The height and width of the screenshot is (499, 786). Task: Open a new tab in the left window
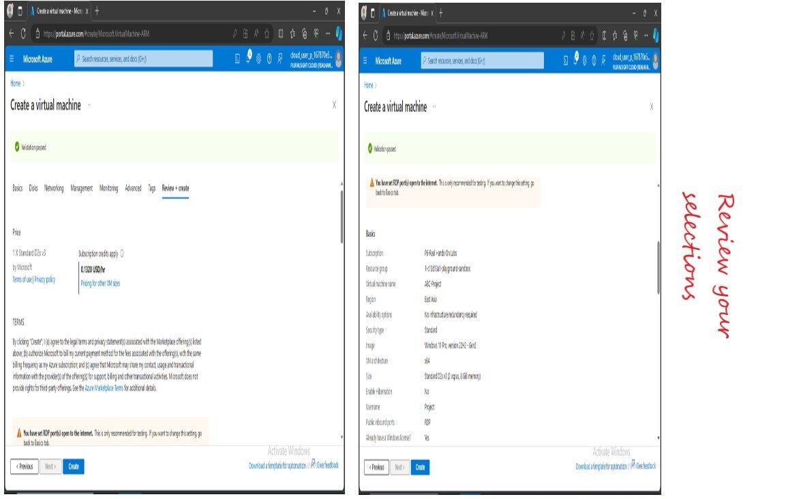pyautogui.click(x=97, y=10)
